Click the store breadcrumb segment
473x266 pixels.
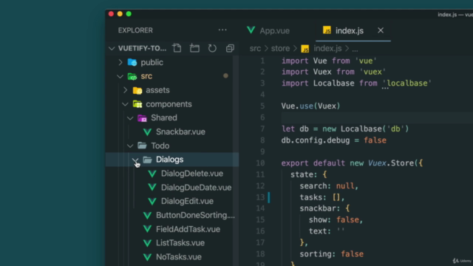pyautogui.click(x=280, y=49)
